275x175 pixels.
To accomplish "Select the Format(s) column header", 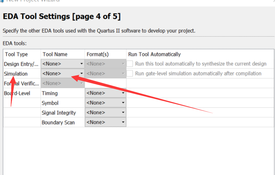I will tap(98, 54).
